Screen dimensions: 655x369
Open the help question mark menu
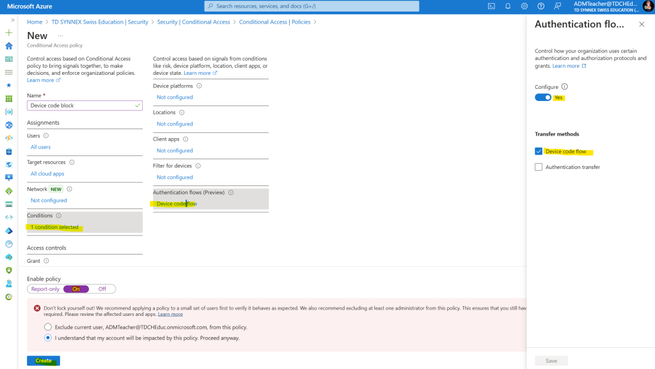pyautogui.click(x=541, y=6)
